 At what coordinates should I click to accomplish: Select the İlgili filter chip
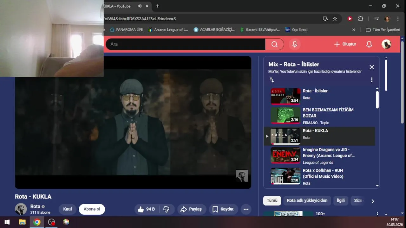pos(341,200)
